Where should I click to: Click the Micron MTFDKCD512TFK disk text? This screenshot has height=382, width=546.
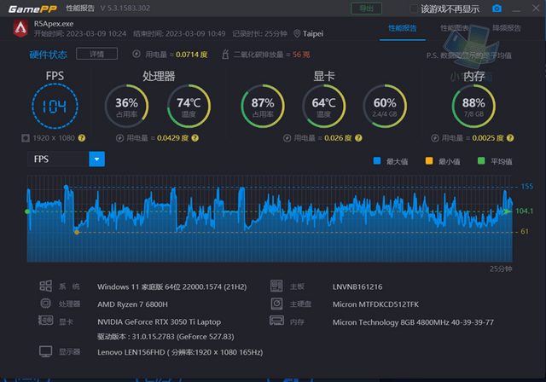click(x=375, y=304)
